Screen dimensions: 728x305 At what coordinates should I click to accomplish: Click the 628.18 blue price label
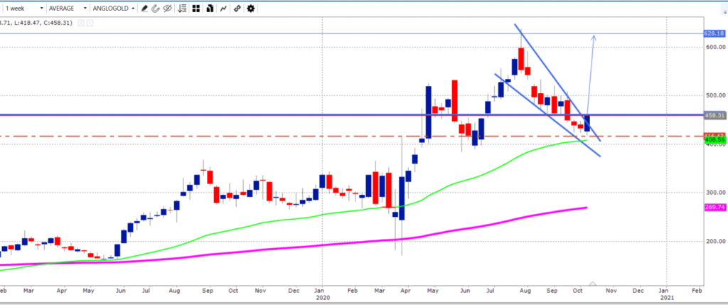(x=713, y=33)
